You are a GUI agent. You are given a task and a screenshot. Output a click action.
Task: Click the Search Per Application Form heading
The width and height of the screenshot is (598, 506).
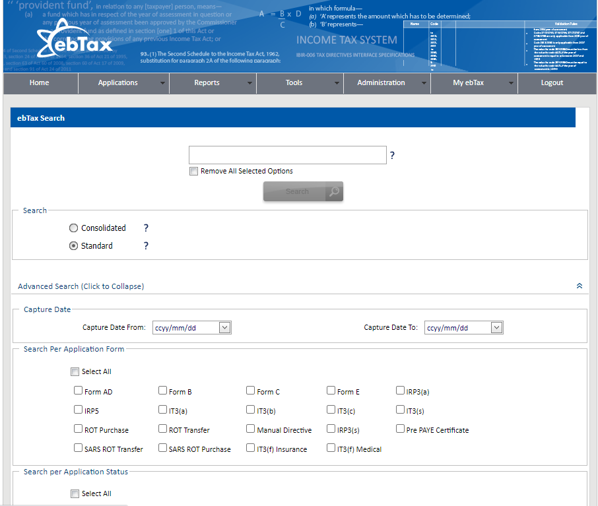(x=74, y=349)
